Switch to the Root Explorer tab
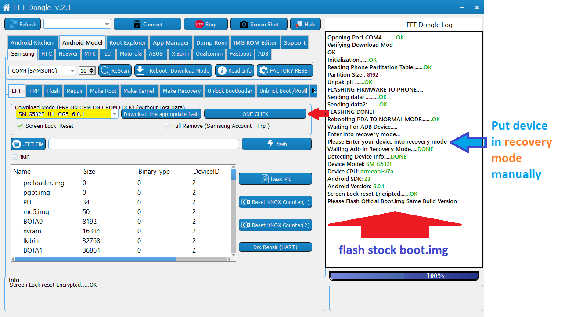The height and width of the screenshot is (317, 561). pyautogui.click(x=127, y=42)
